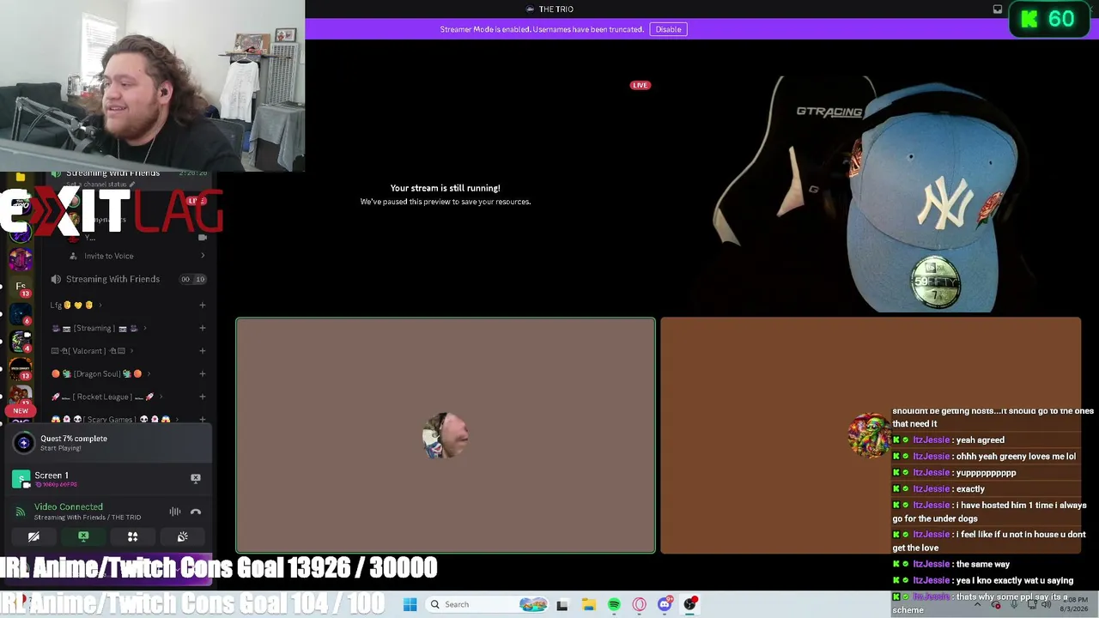Viewport: 1099px width, 618px height.
Task: Add channel to [Streaming] category
Action: 203,328
